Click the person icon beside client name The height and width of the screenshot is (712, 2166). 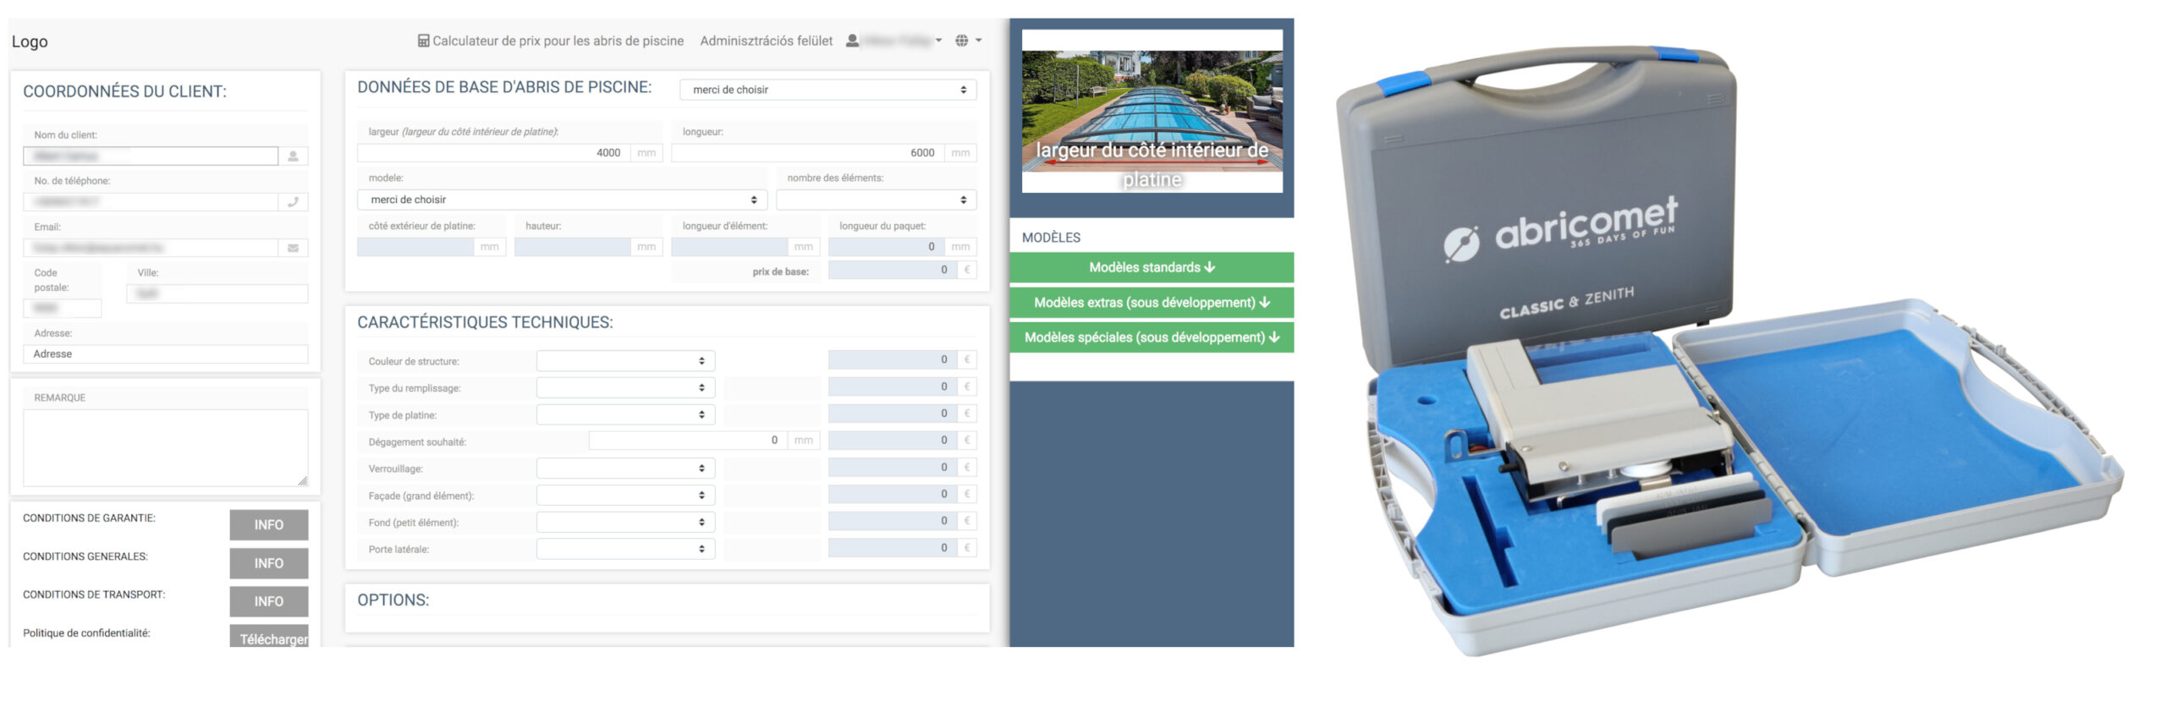[x=293, y=156]
